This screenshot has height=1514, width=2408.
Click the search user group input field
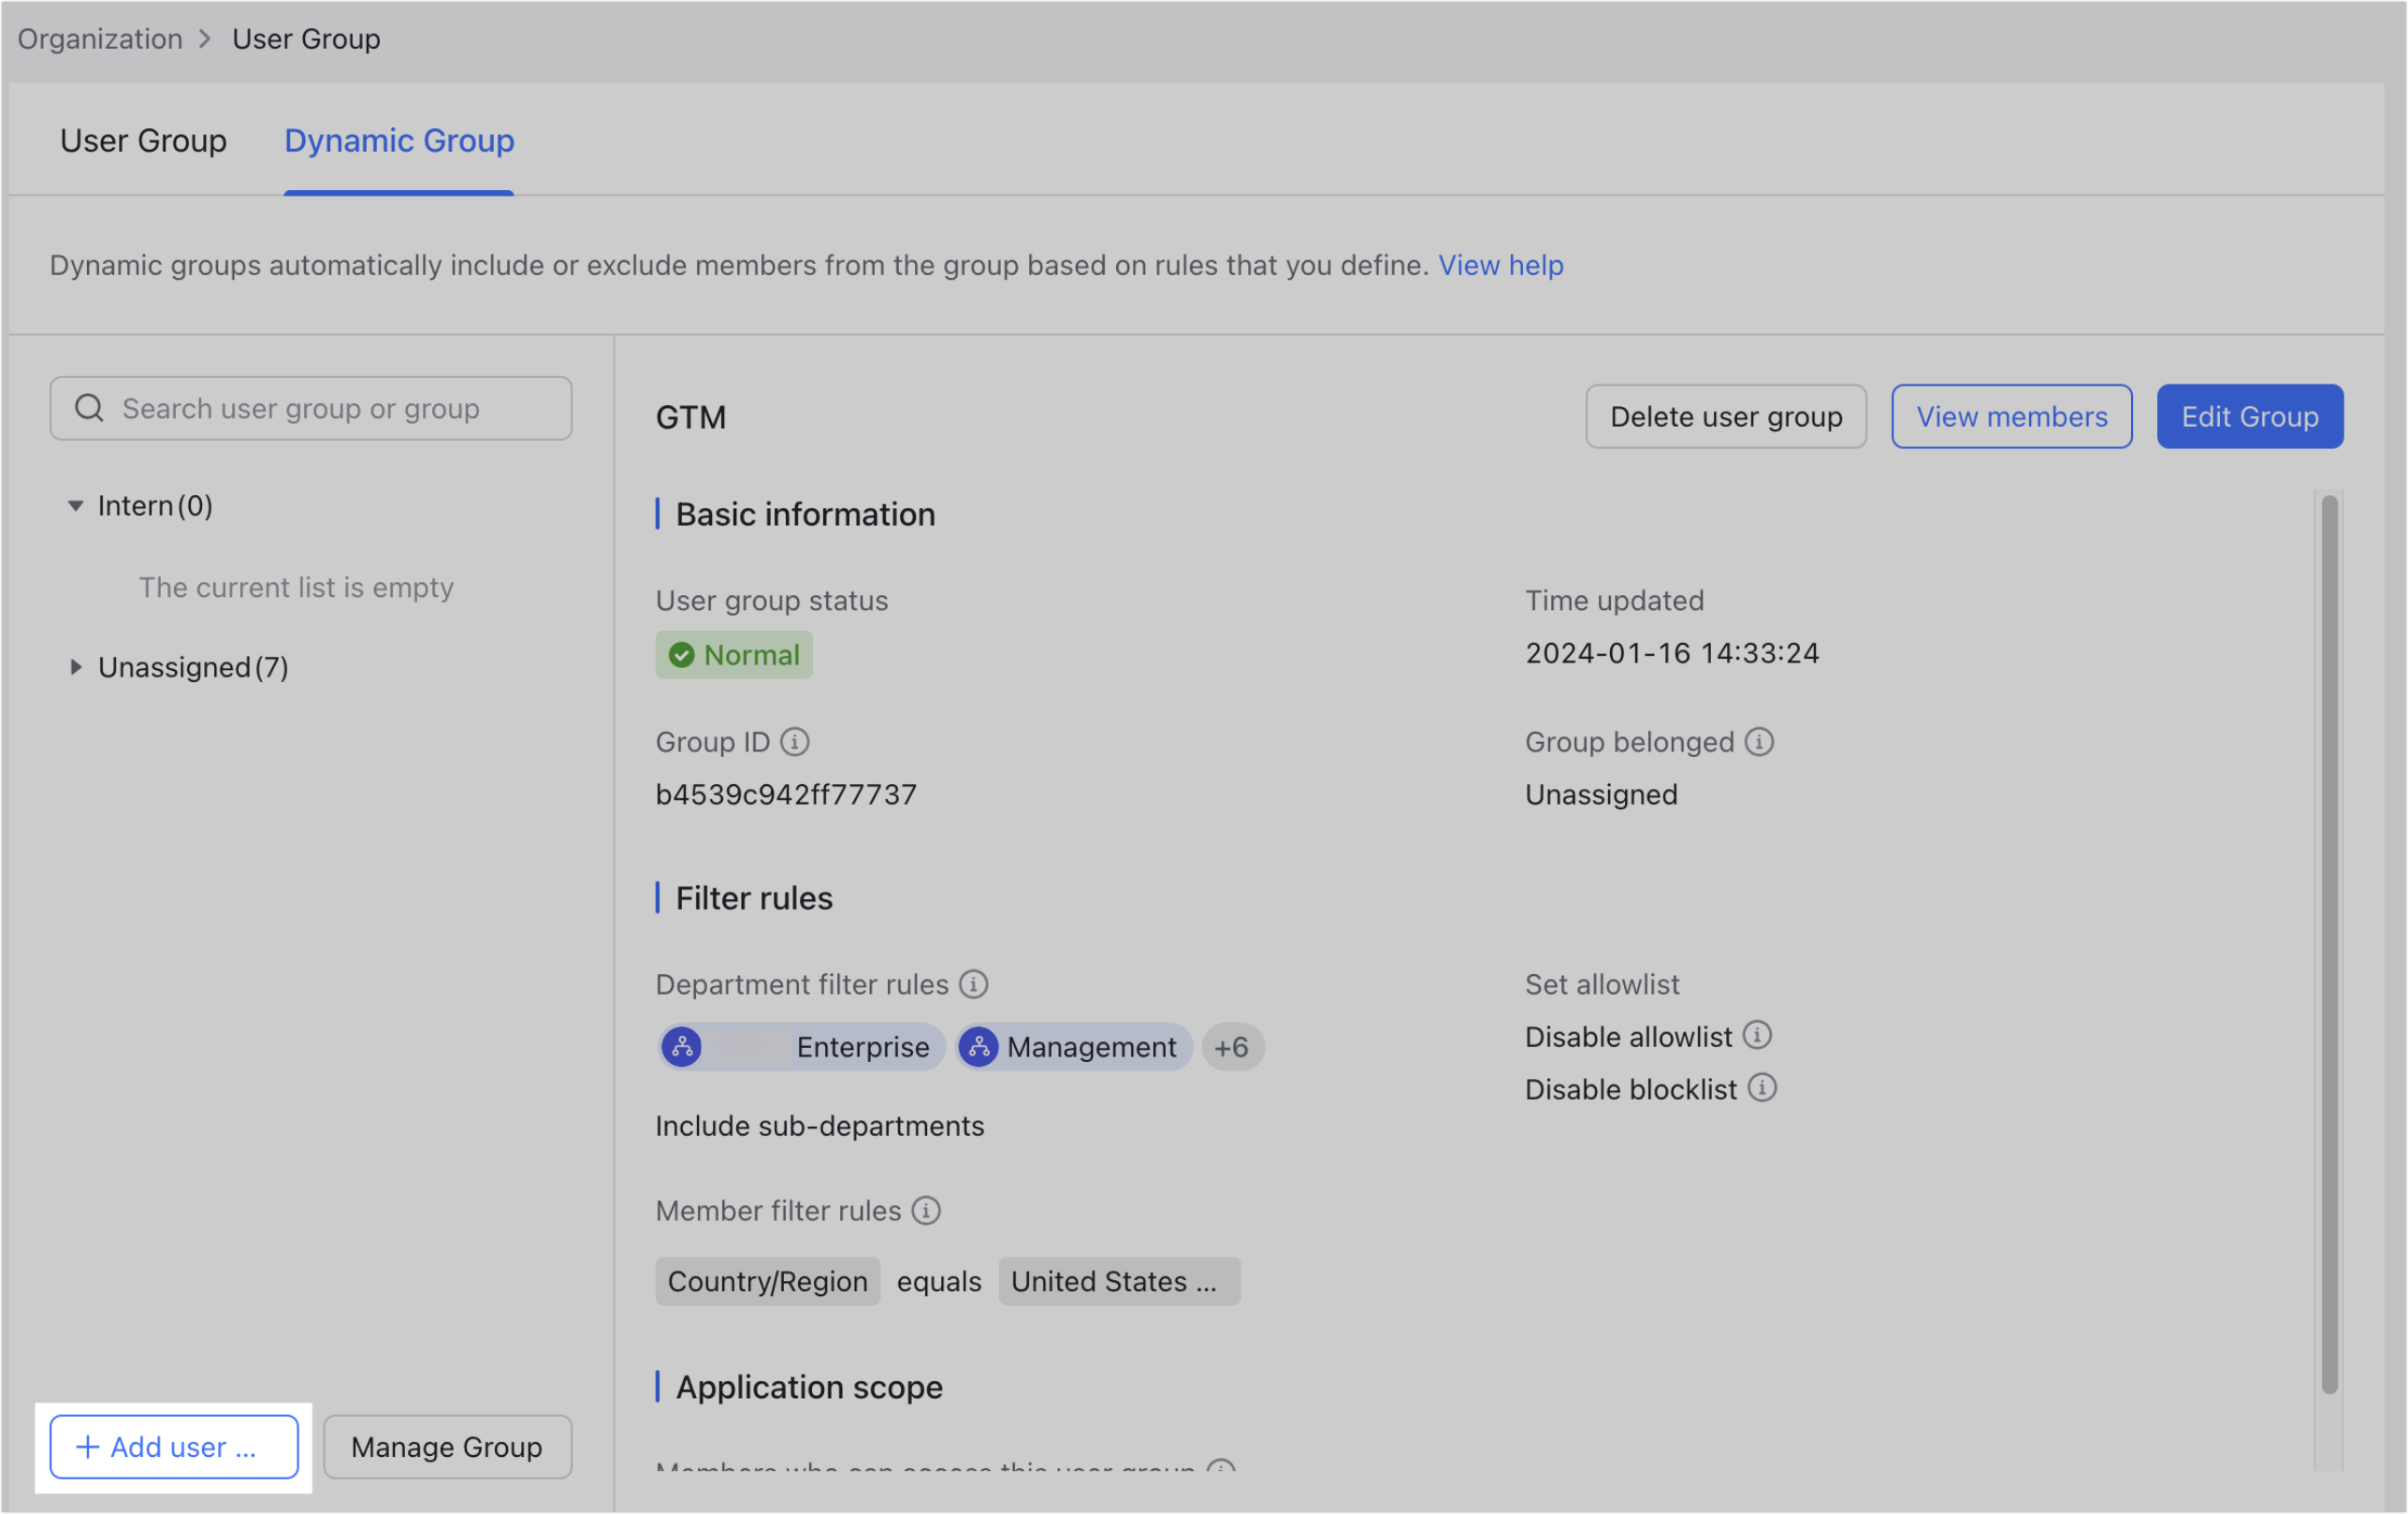[310, 408]
